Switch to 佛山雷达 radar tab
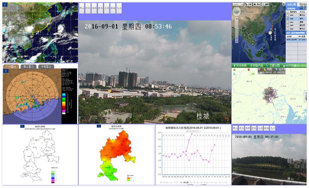This screenshot has height=188, width=309. coord(28,67)
